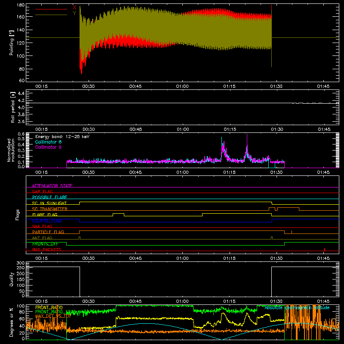Click 01:15 time label under Roll period plot

coord(230,129)
